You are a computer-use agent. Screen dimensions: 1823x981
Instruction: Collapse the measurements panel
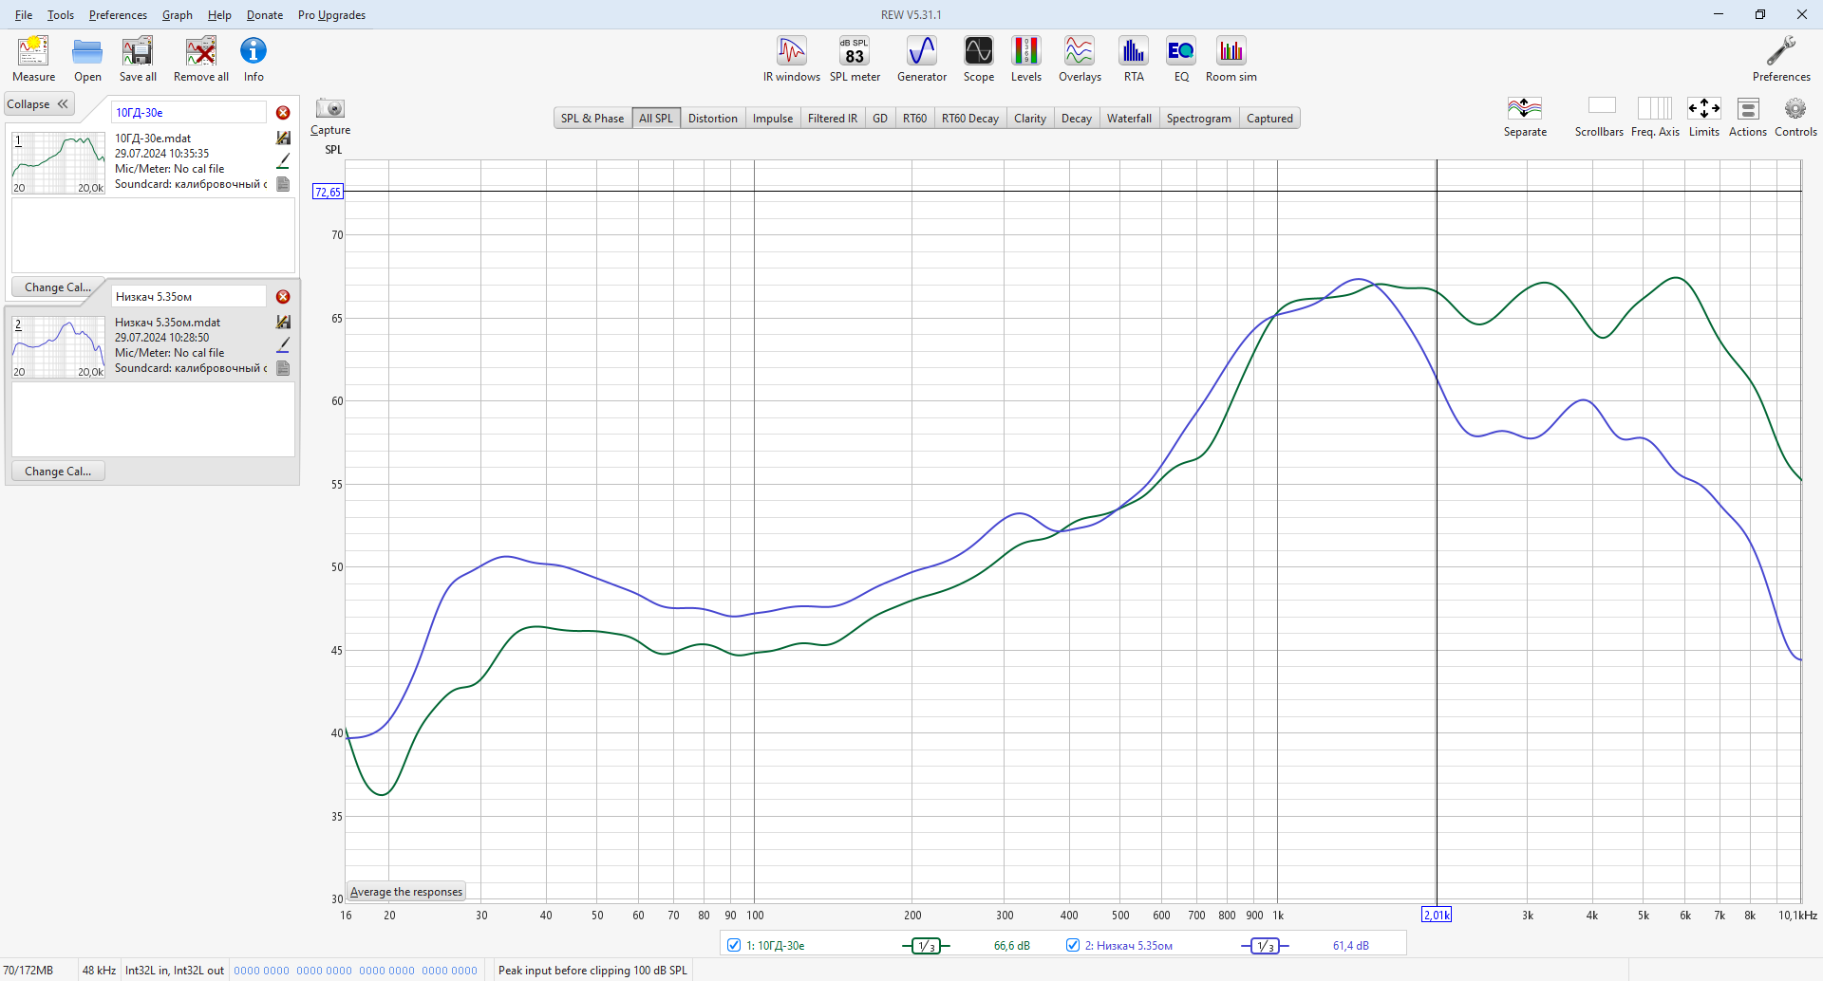pos(38,104)
